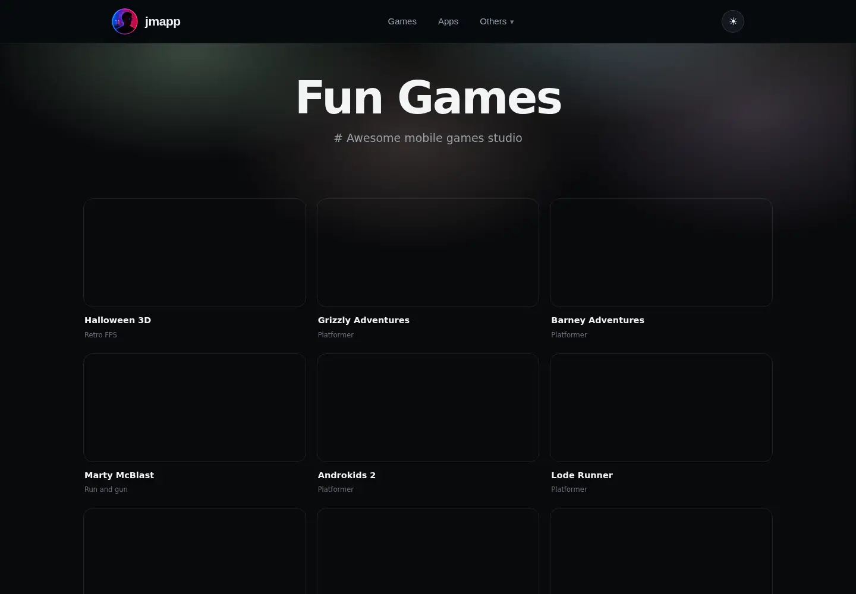Click the jmapp avatar logo
This screenshot has height=594, width=856.
(125, 21)
